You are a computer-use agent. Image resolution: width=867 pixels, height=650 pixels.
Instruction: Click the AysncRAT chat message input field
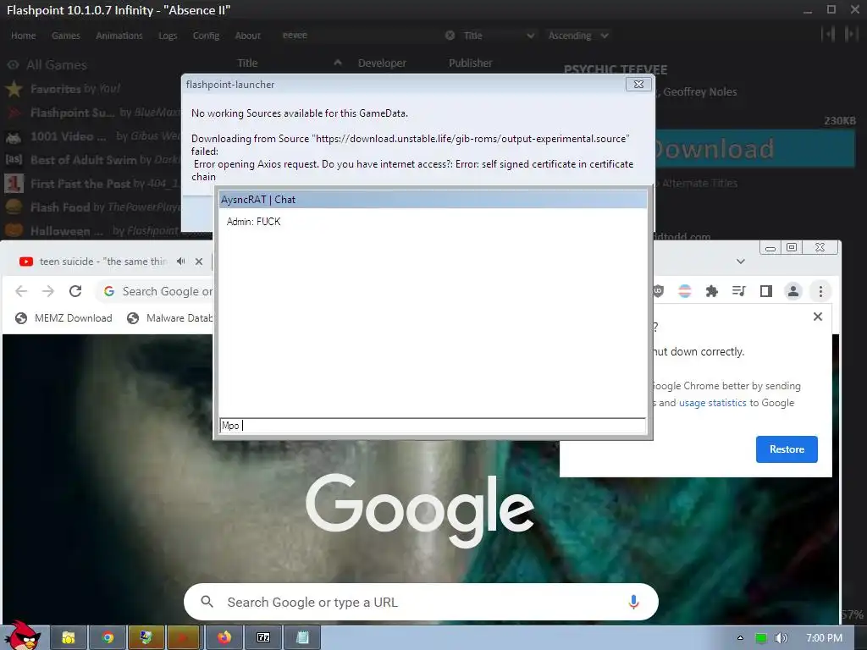point(433,425)
